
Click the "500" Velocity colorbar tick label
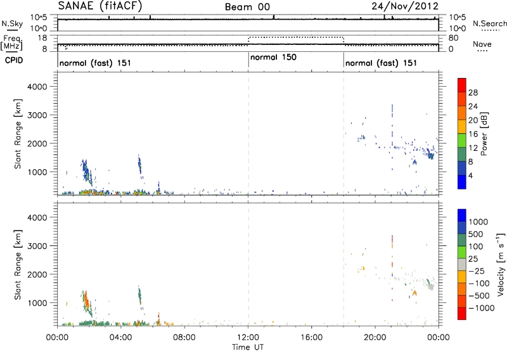pyautogui.click(x=477, y=234)
